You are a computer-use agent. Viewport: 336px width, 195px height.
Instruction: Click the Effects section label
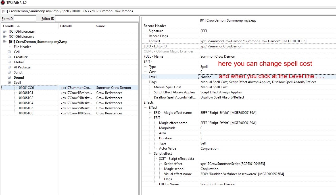(x=149, y=102)
